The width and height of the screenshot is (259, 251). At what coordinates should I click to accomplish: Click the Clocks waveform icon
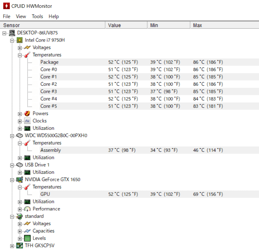[x=27, y=121]
